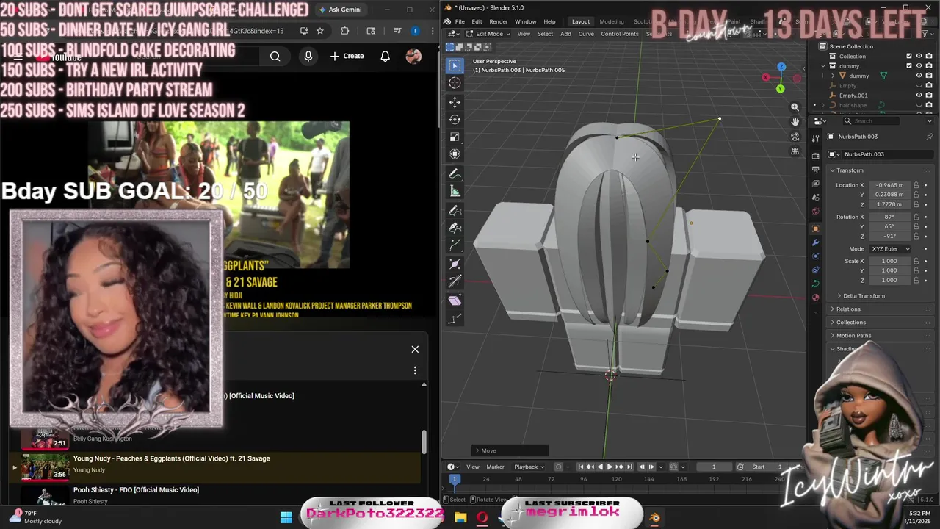Toggle visibility eye for Collection in outliner
Image resolution: width=940 pixels, height=529 pixels.
click(x=919, y=56)
